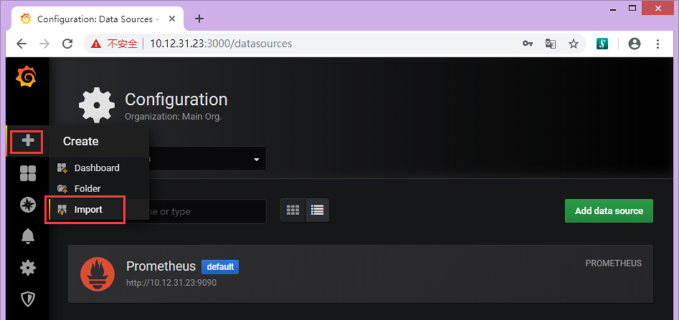Switch to the list view layout
The width and height of the screenshot is (679, 320).
(x=318, y=210)
